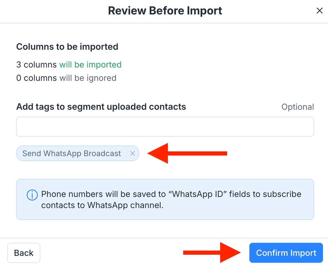
Task: Click the gray 'will be ignored' text
Action: 88,78
